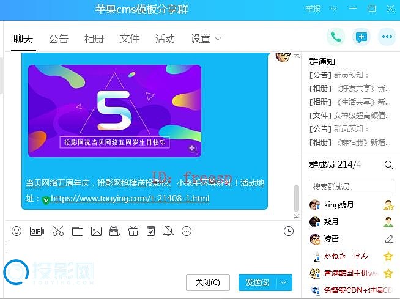Open the emoji smiley picker
Viewport: 400px width, 299px height.
click(x=17, y=231)
